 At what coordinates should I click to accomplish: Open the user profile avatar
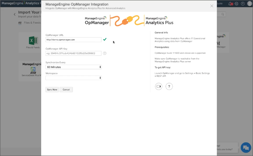(249, 4)
